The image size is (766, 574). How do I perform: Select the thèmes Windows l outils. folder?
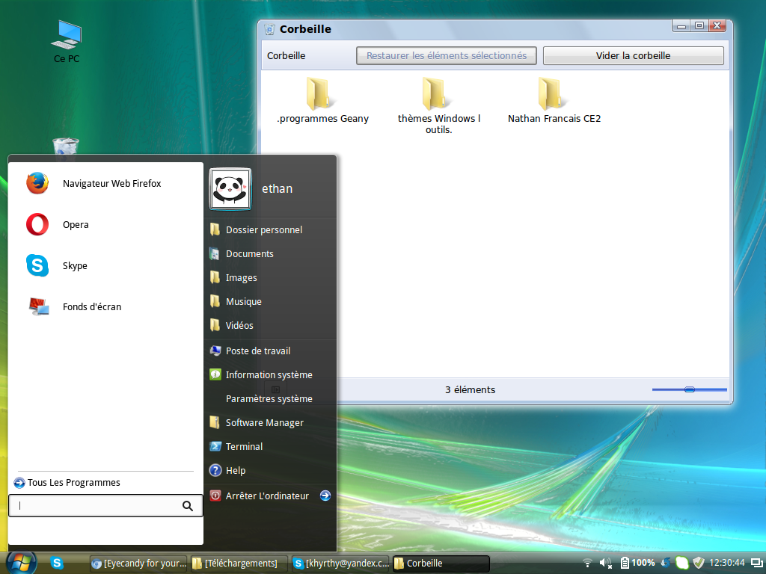(438, 106)
